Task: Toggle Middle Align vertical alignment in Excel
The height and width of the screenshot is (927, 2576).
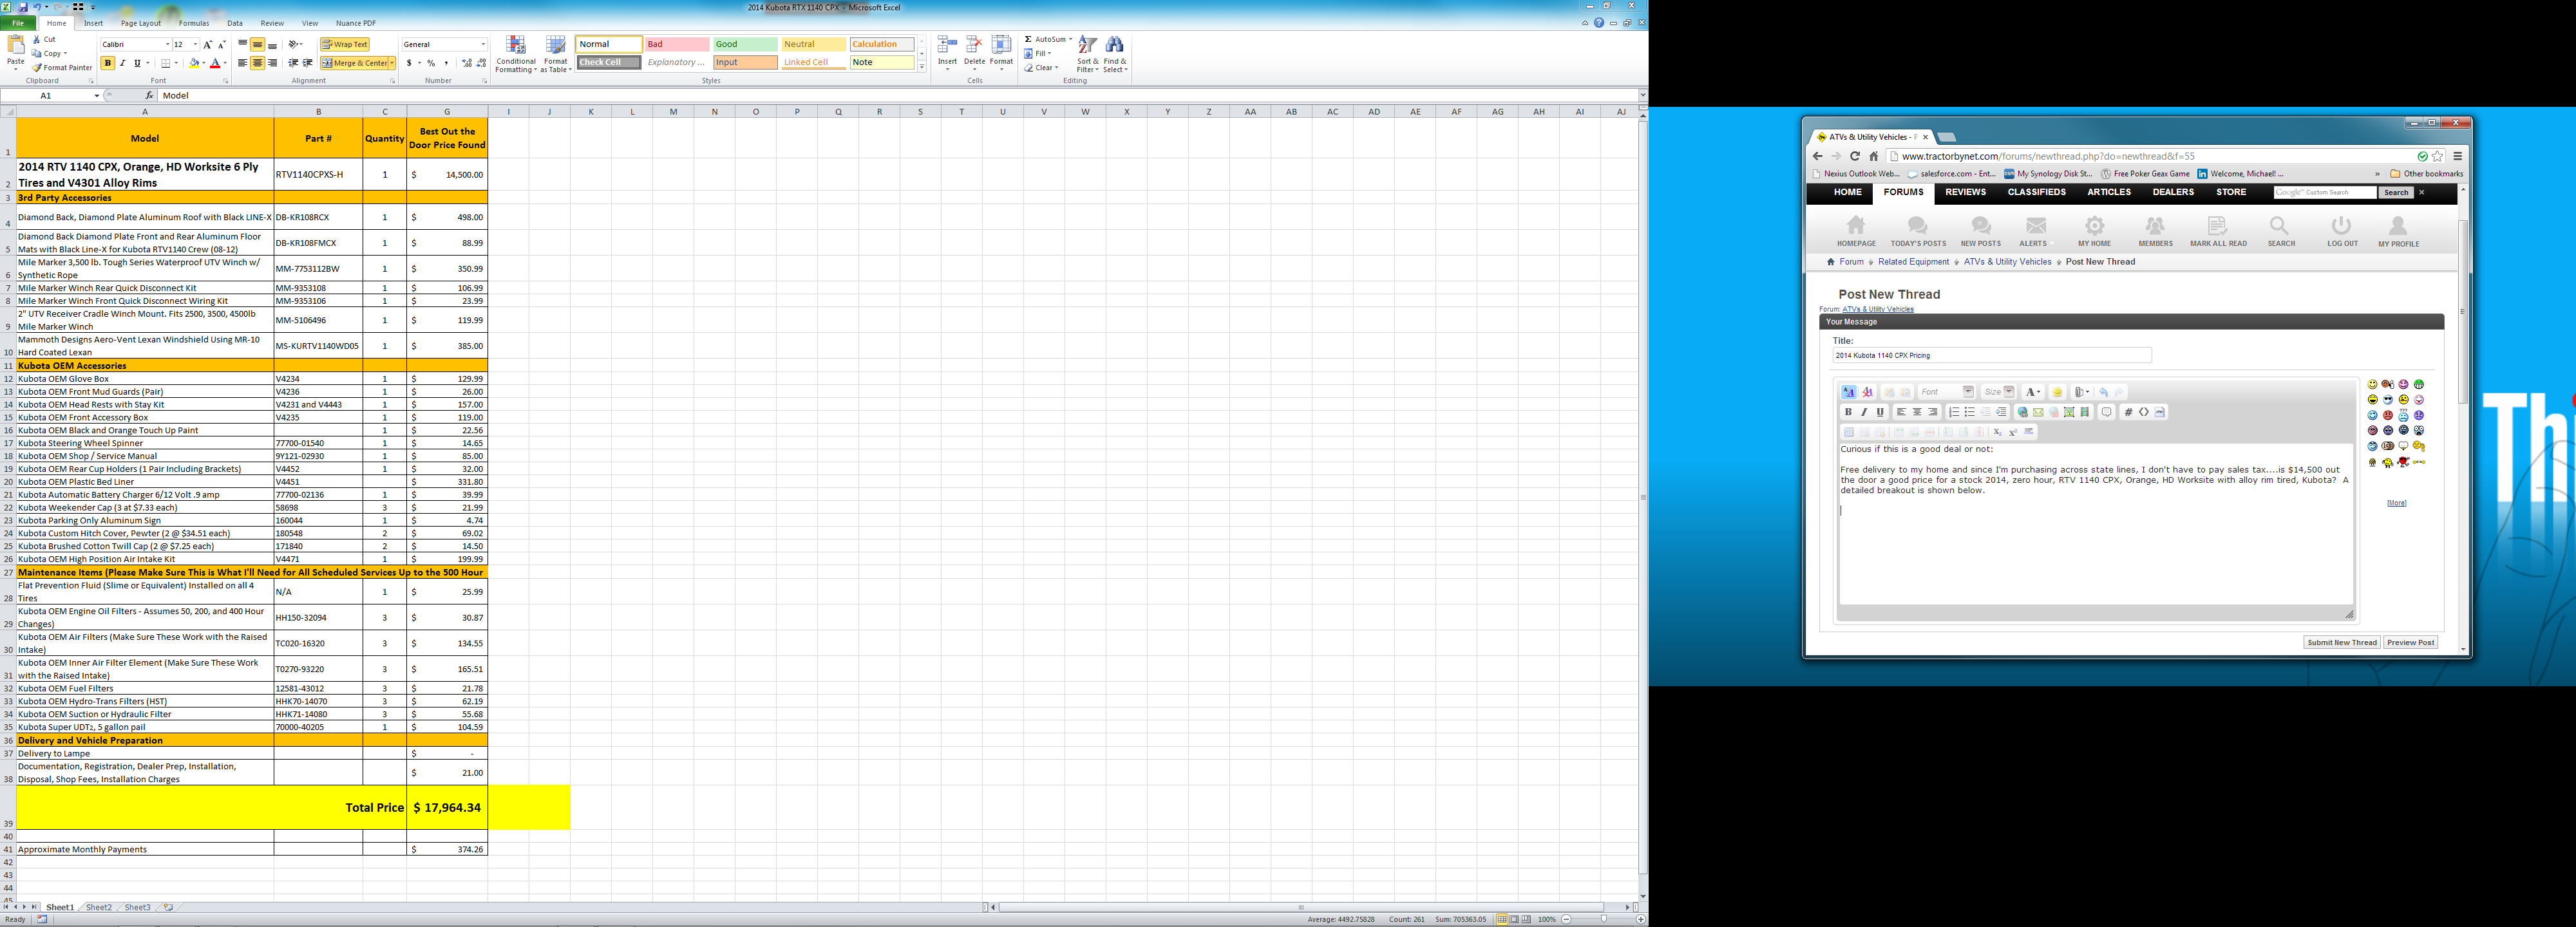Action: click(257, 45)
